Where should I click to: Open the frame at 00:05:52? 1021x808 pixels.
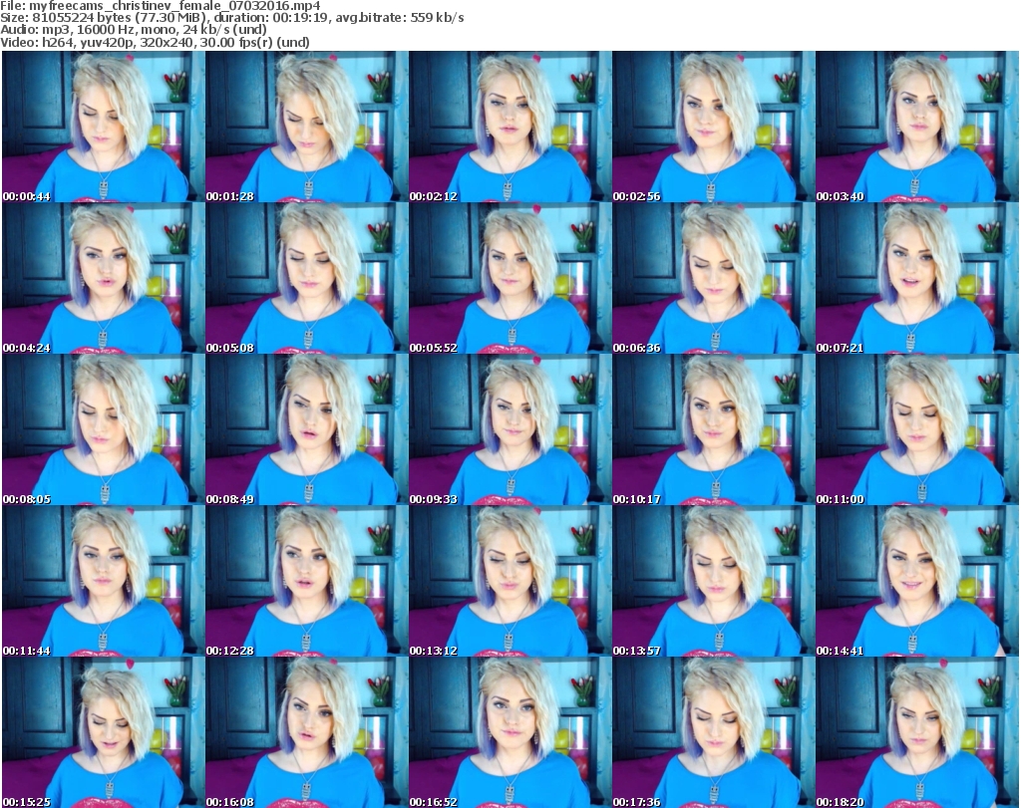[510, 278]
